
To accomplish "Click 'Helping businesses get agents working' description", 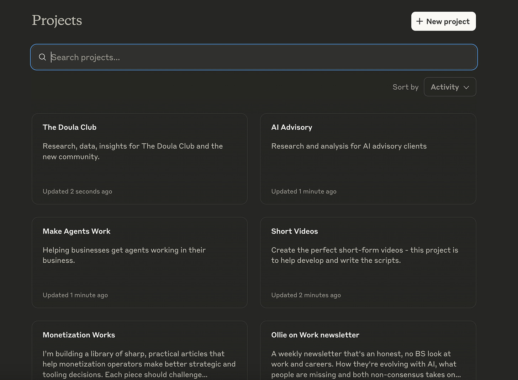I will coord(124,255).
